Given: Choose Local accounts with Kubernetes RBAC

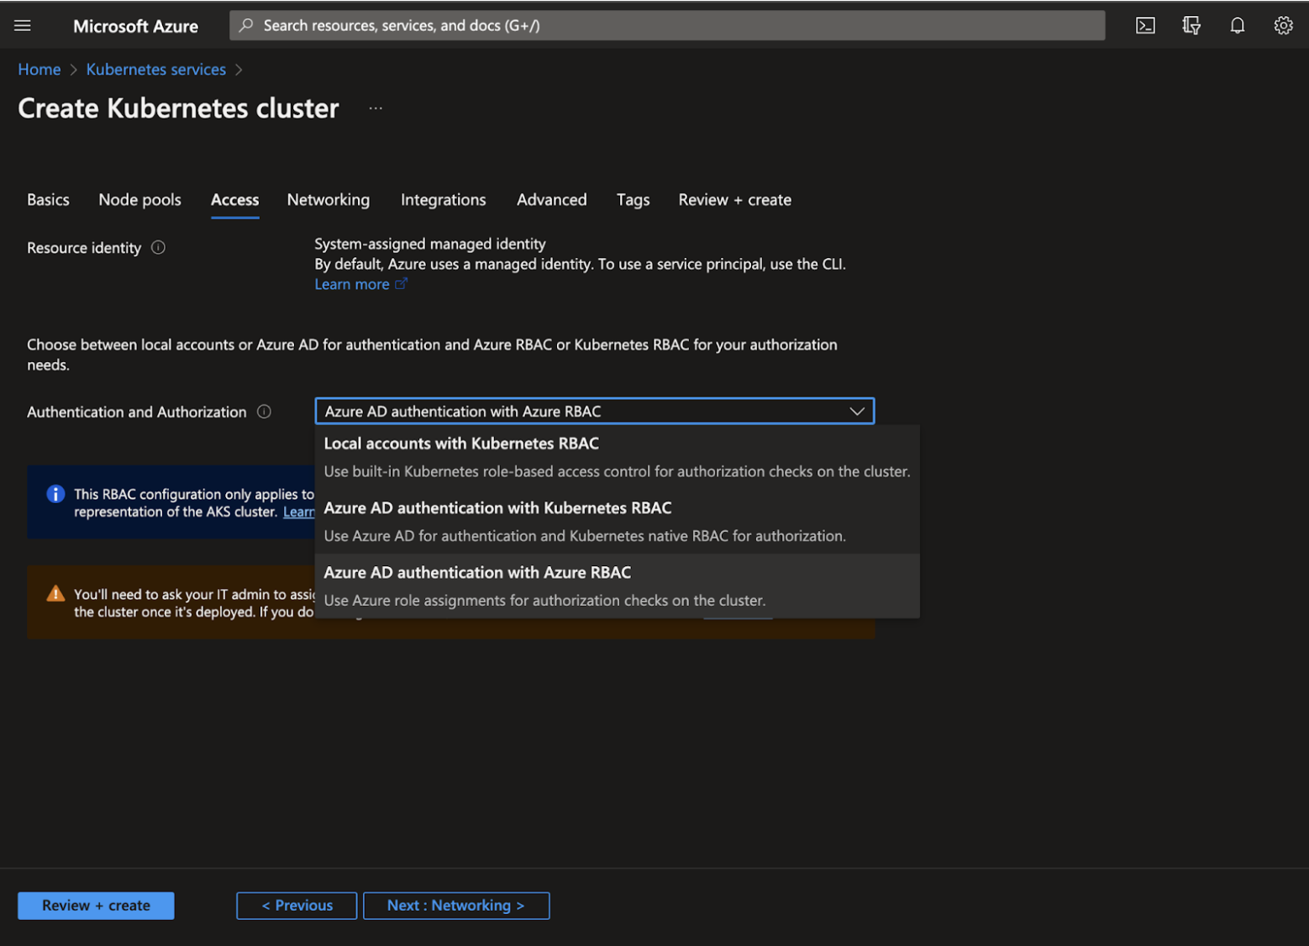Looking at the screenshot, I should [617, 457].
